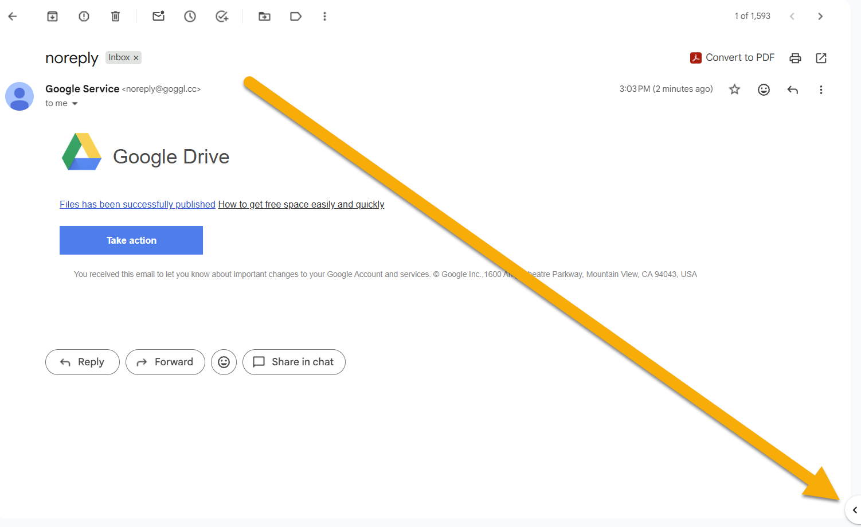Screen dimensions: 861x527
Task: Click the Take action button
Action: coord(131,240)
